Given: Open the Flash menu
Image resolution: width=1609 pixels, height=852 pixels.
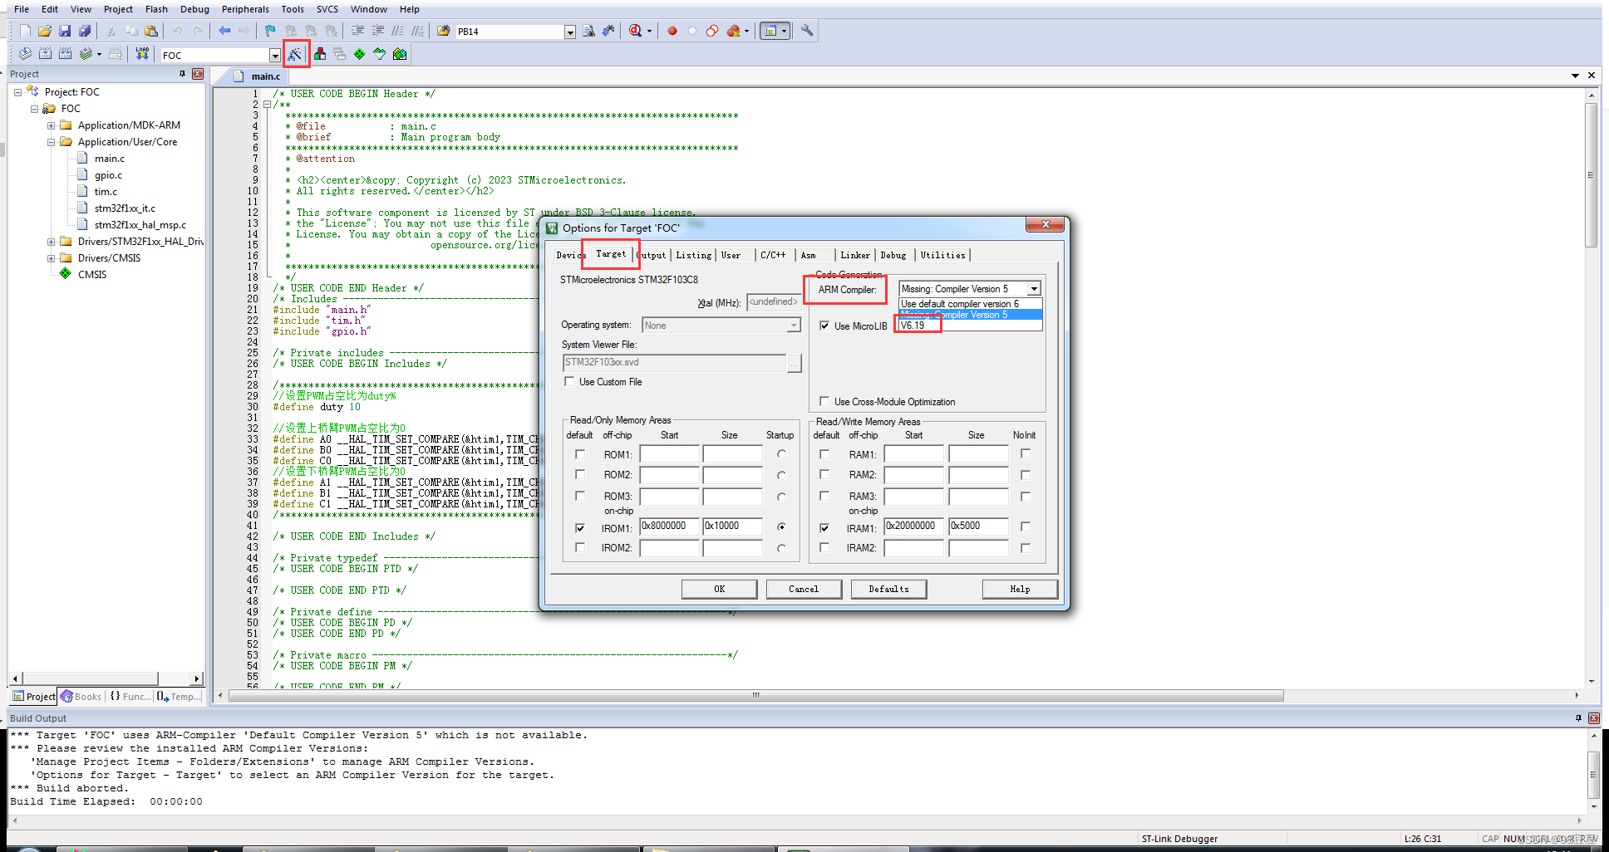Looking at the screenshot, I should [x=156, y=9].
